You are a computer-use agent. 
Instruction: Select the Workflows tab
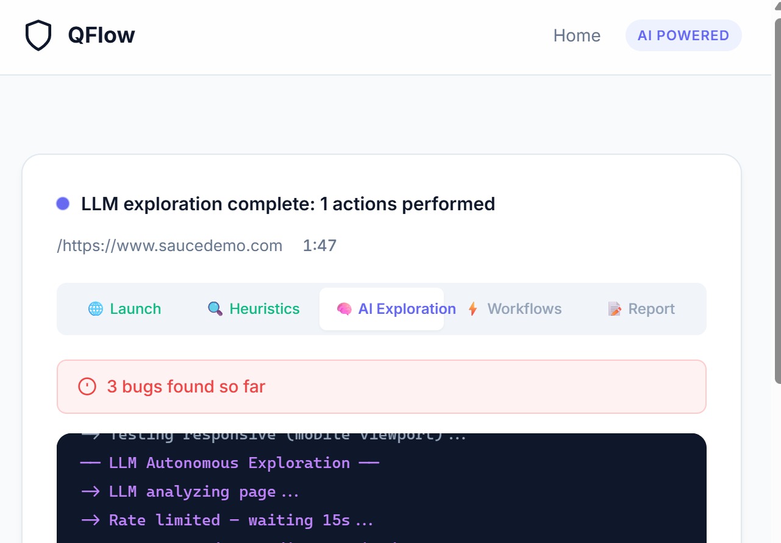pyautogui.click(x=514, y=309)
